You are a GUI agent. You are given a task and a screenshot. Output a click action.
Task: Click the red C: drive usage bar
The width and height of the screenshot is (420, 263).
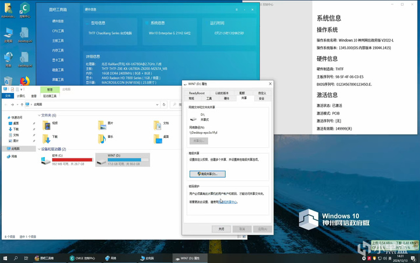click(x=72, y=160)
